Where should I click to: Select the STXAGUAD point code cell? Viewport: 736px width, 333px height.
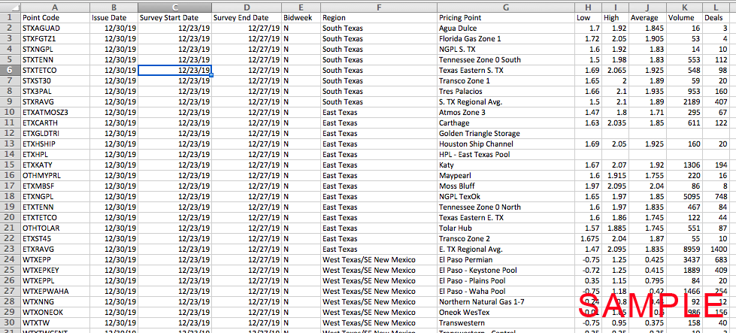click(56, 28)
